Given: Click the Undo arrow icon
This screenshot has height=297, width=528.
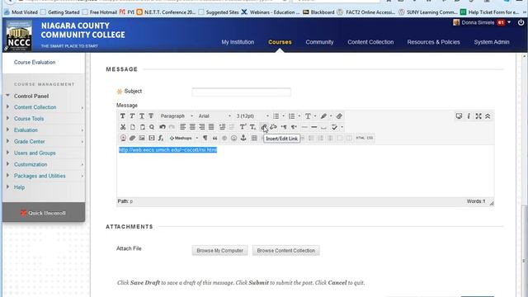Looking at the screenshot, I should [x=163, y=127].
